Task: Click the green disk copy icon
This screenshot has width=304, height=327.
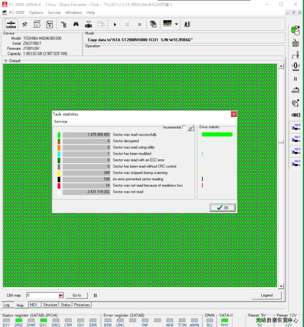Action: coord(295,30)
